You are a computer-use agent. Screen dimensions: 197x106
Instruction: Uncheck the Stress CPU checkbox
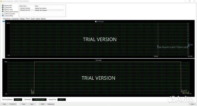(5, 5)
